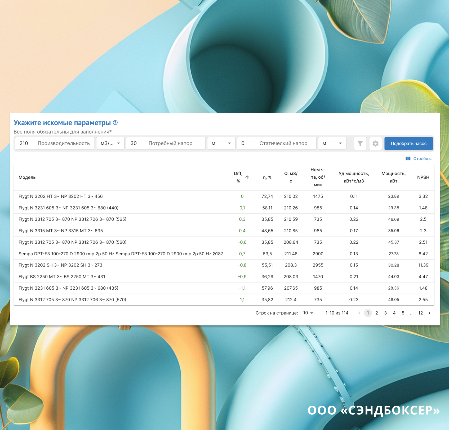Click the Diff sort arrow icon

tap(247, 177)
